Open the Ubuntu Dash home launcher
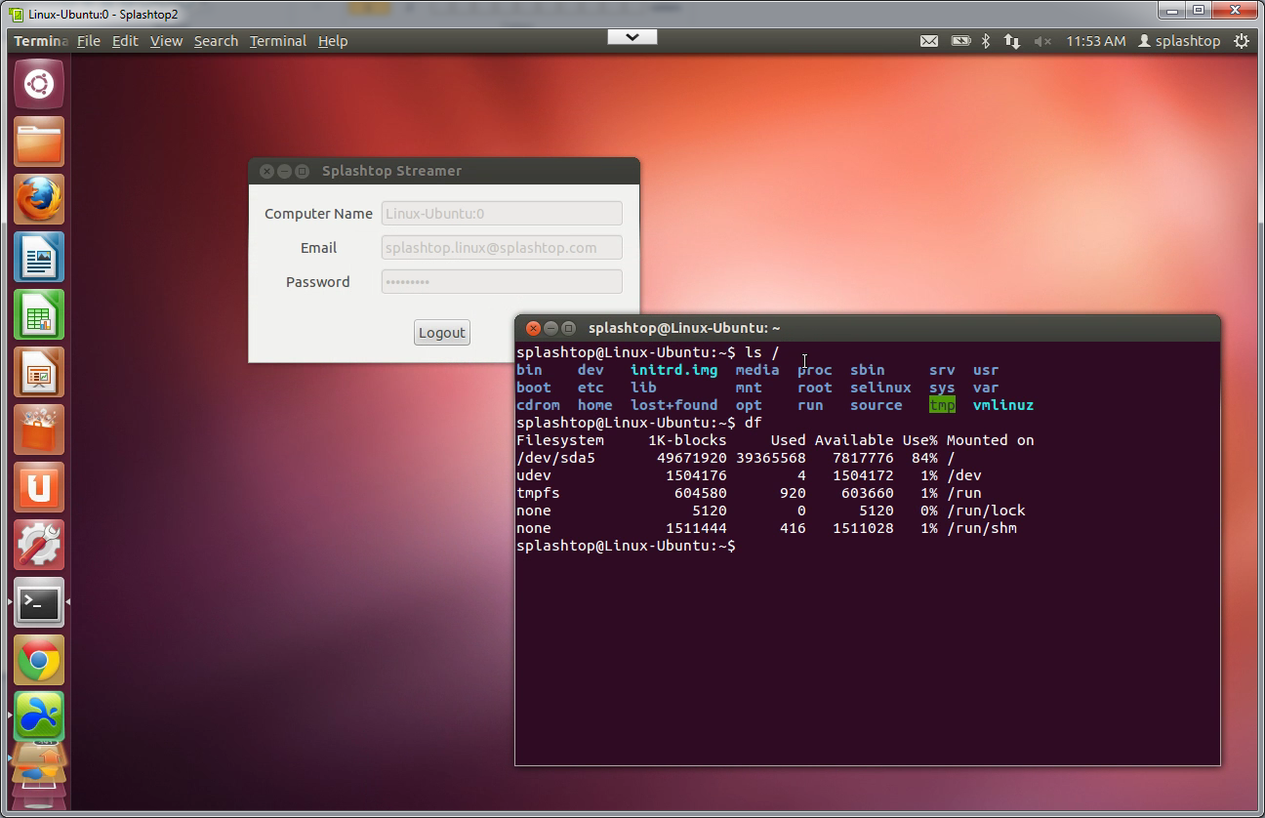The width and height of the screenshot is (1265, 818). 39,85
